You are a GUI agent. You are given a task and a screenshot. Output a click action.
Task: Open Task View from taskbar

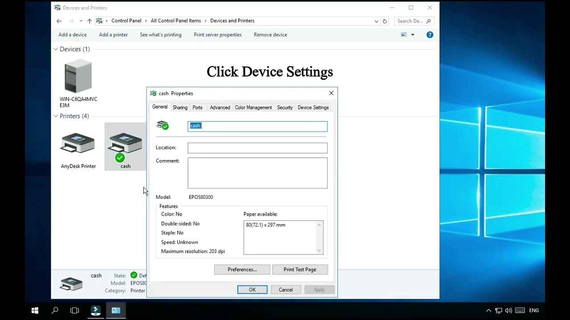(75, 311)
